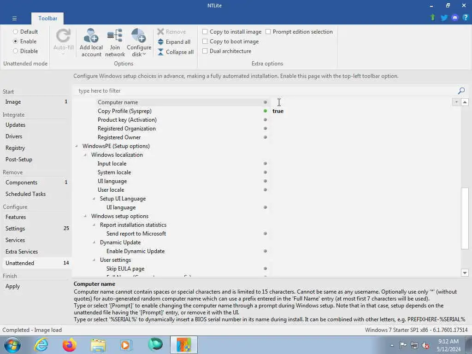Click gray dot next to Input locale
472x354 pixels.
point(265,164)
